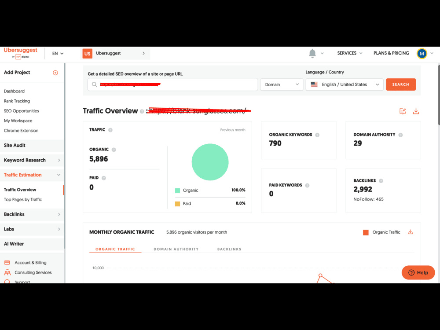Click the green Organic legend swatch

(x=177, y=191)
